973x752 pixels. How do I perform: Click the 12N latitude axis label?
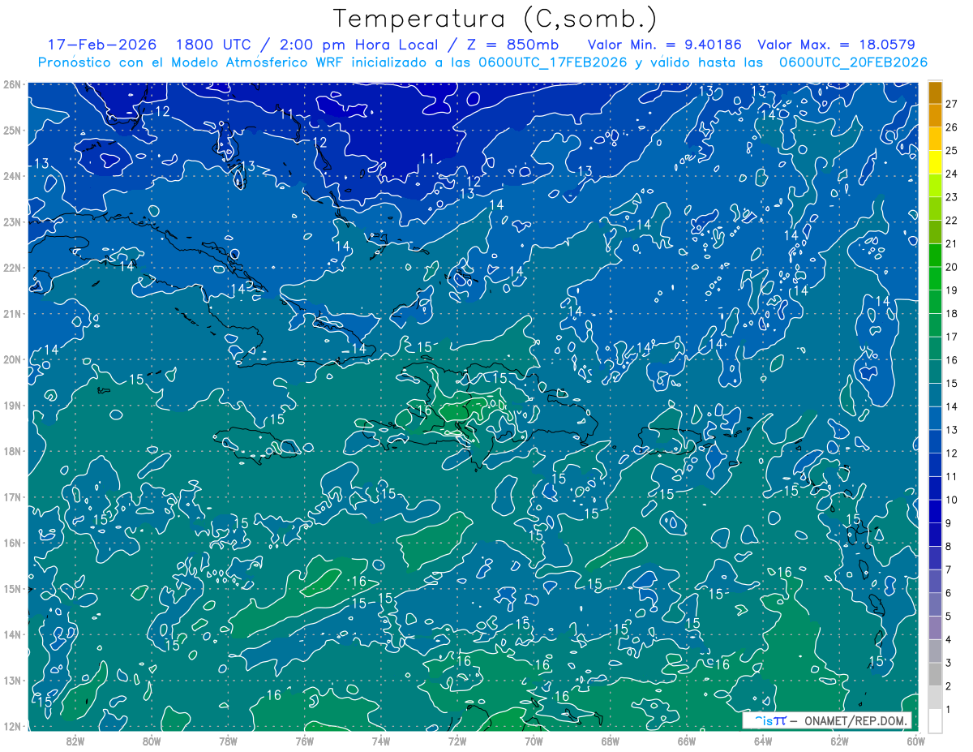11,726
